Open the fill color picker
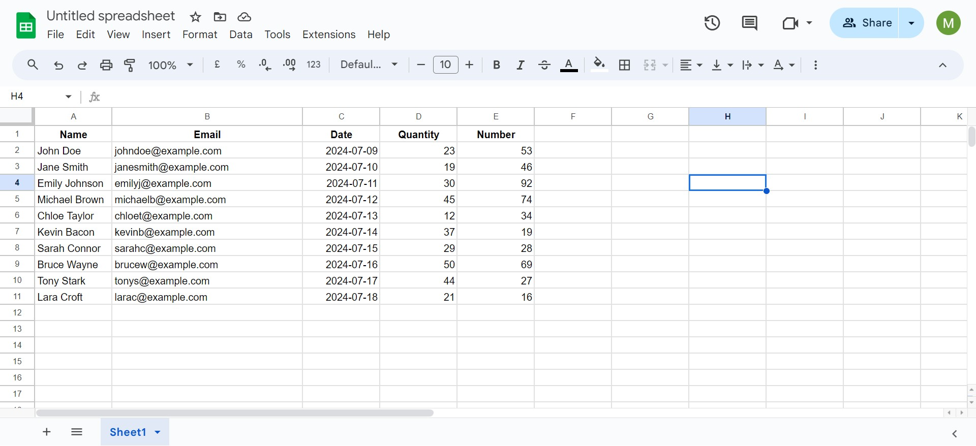Screen dimensions: 976x446 599,65
